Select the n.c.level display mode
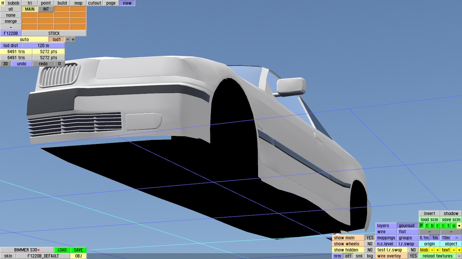462x259 pixels. [x=386, y=244]
